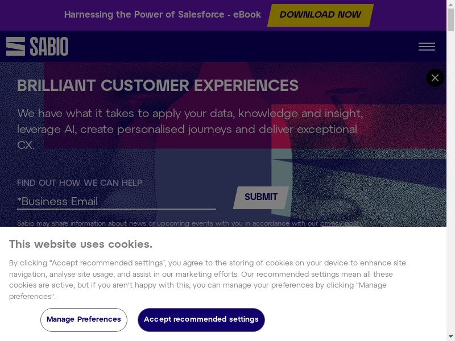455x341 pixels.
Task: Click the Find Out How We Can Help label
Action: pos(80,183)
